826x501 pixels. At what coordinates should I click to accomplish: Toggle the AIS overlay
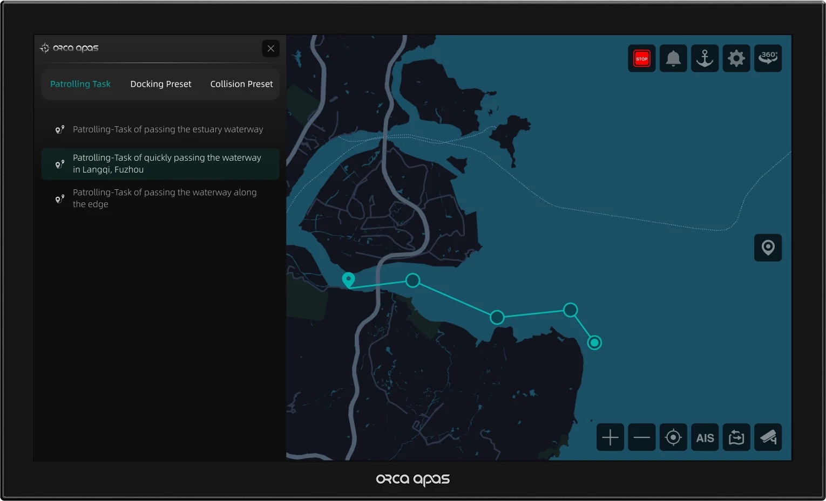coord(705,437)
